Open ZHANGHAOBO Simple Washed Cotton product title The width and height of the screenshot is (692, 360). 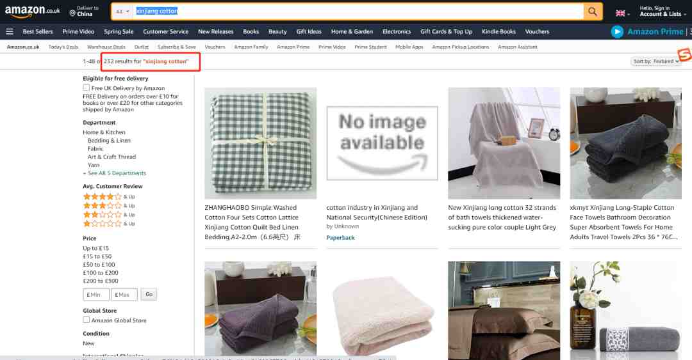pyautogui.click(x=252, y=222)
